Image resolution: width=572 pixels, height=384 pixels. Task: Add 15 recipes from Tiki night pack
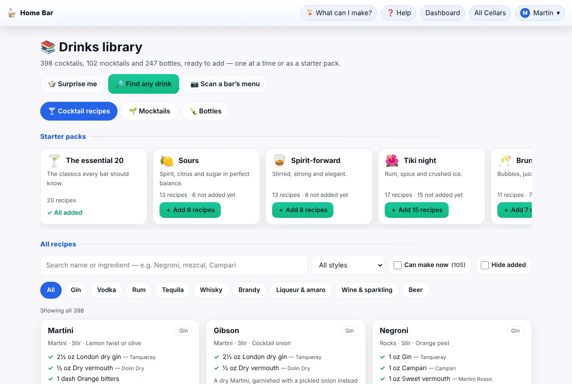point(416,210)
